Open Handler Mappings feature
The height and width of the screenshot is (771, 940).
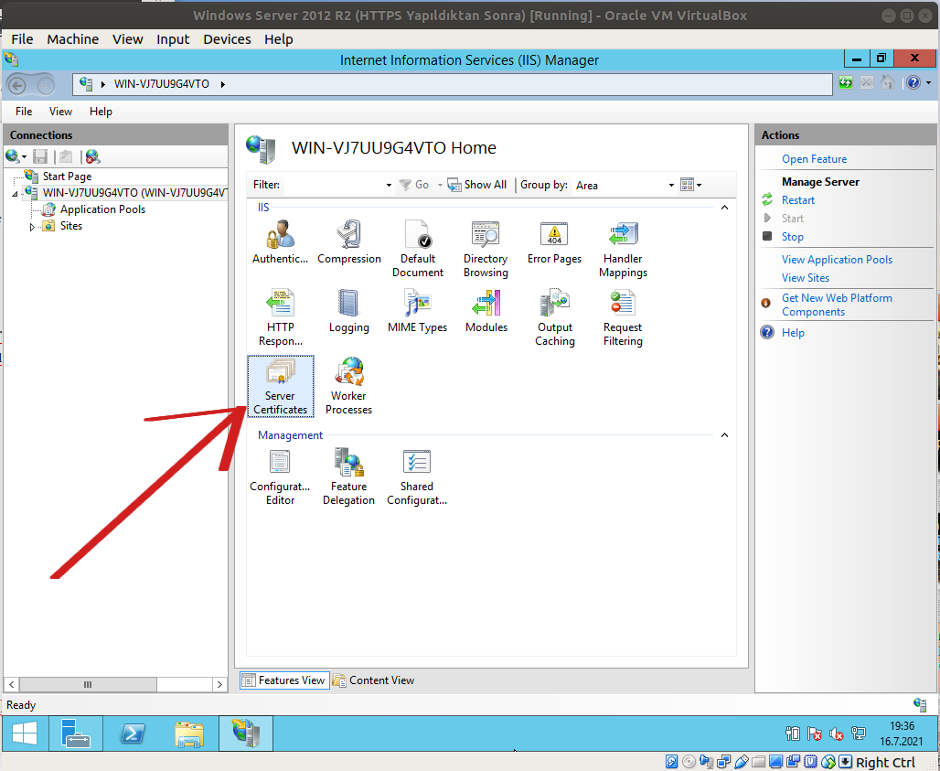(x=623, y=249)
